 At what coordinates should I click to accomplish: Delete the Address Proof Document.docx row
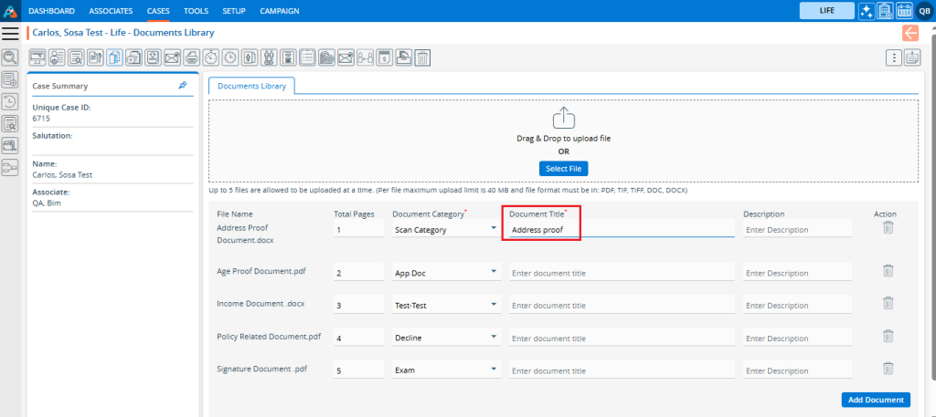[887, 228]
